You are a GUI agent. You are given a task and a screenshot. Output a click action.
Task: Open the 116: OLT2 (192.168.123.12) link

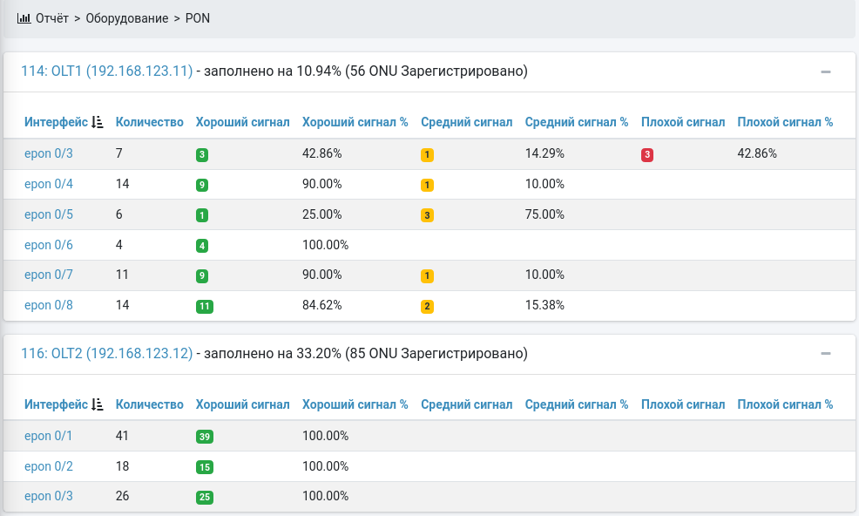(106, 354)
